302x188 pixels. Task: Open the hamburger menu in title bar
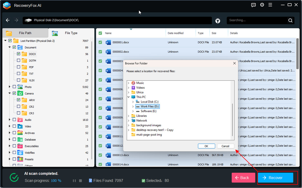270,5
